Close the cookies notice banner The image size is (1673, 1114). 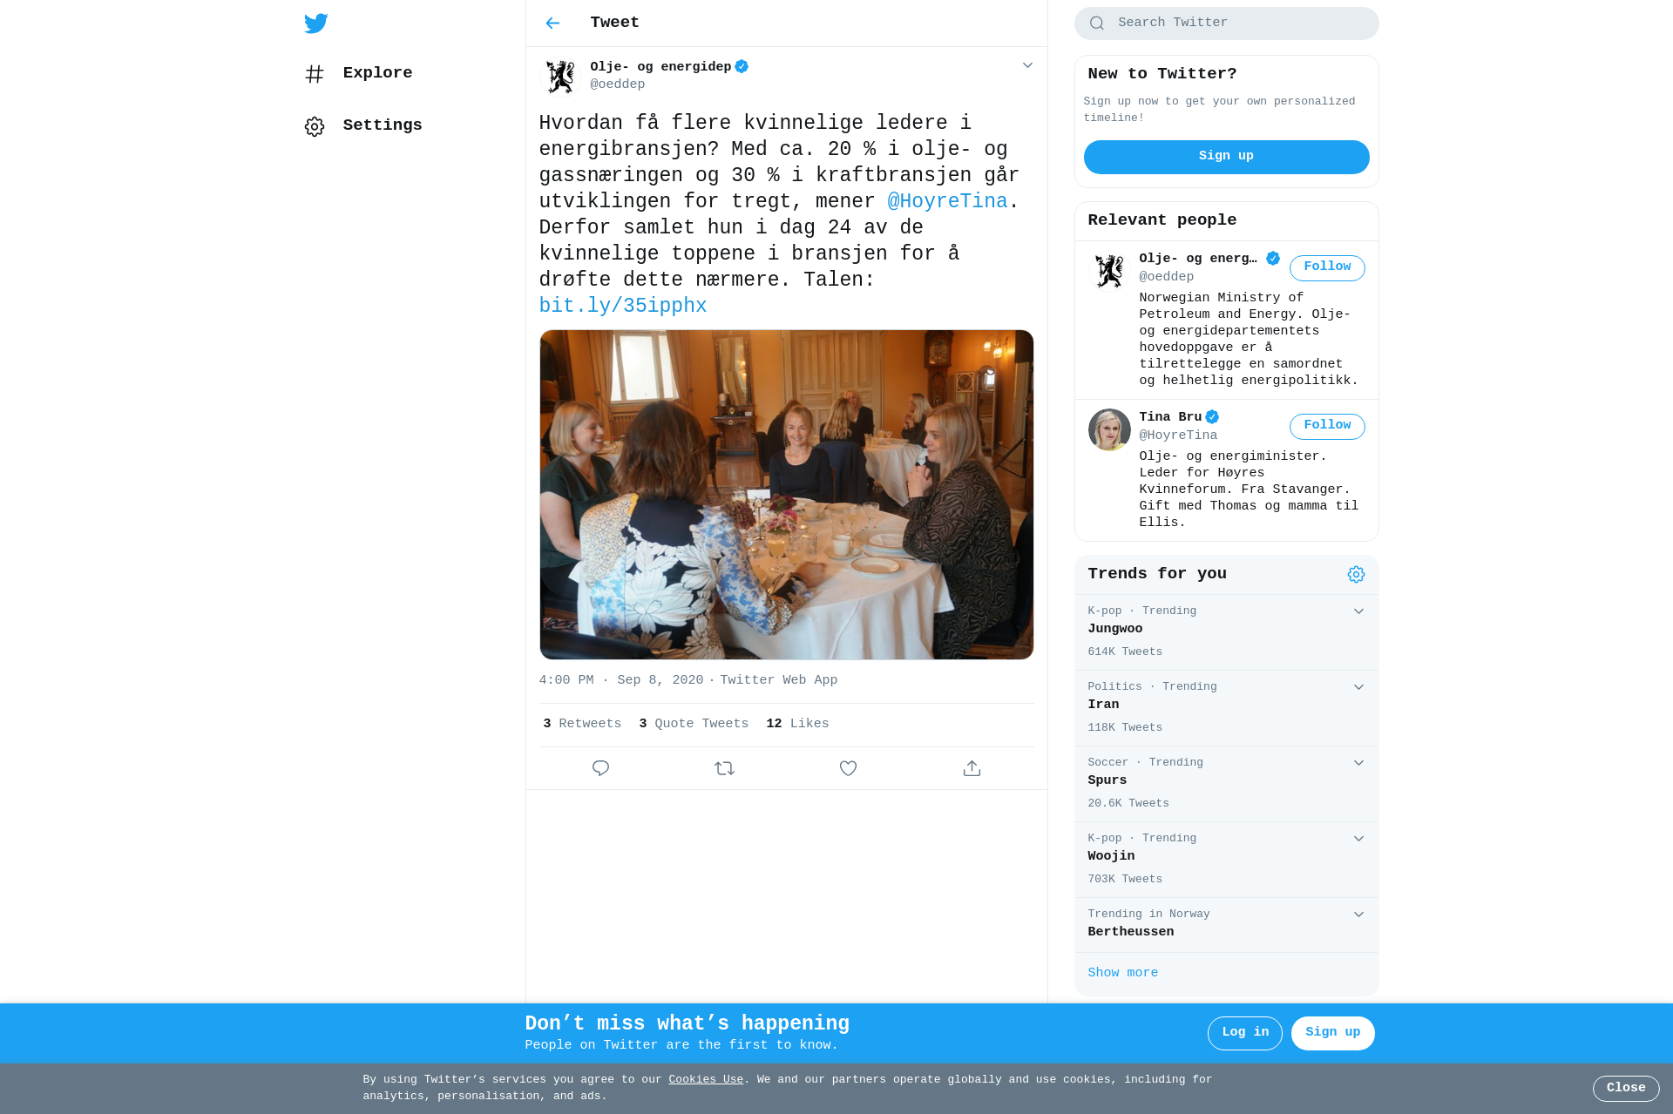(1626, 1088)
